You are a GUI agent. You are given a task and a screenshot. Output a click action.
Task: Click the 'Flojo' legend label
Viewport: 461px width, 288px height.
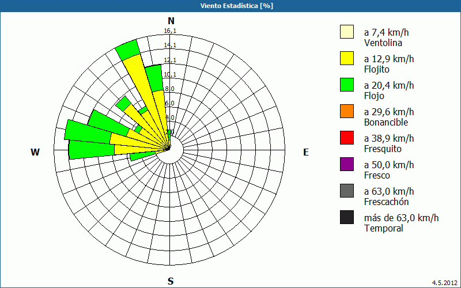point(374,96)
